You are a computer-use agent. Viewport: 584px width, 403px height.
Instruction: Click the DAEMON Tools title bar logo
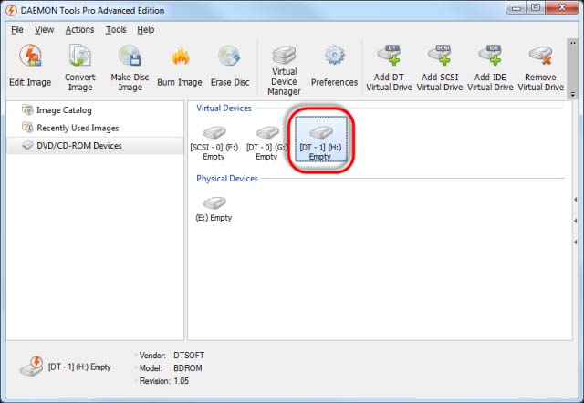click(x=11, y=10)
